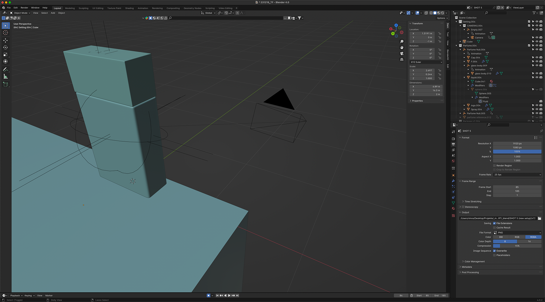Select 16 color depth button
This screenshot has width=545, height=302.
pos(529,242)
